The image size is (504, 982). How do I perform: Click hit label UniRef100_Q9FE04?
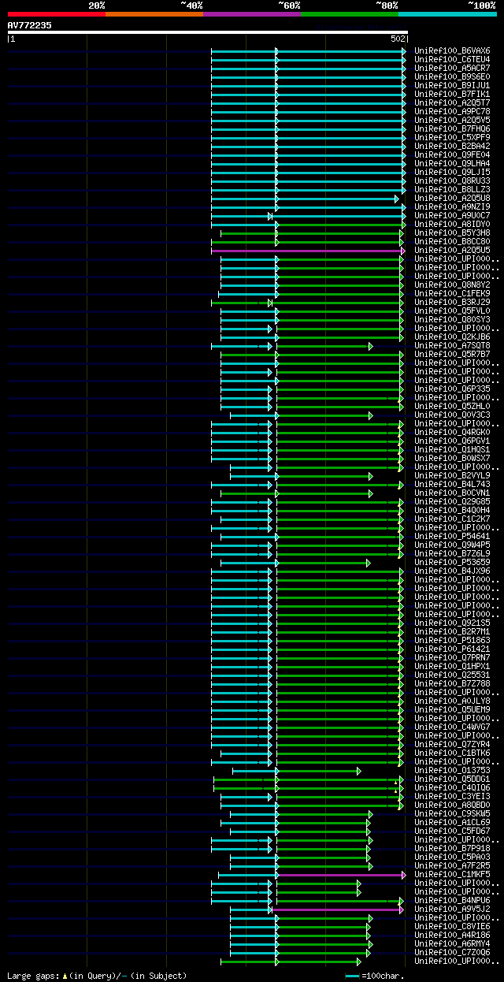click(x=452, y=154)
